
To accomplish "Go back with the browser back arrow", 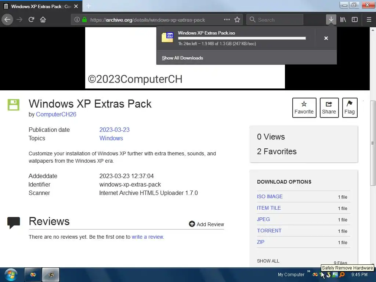I will [7, 19].
